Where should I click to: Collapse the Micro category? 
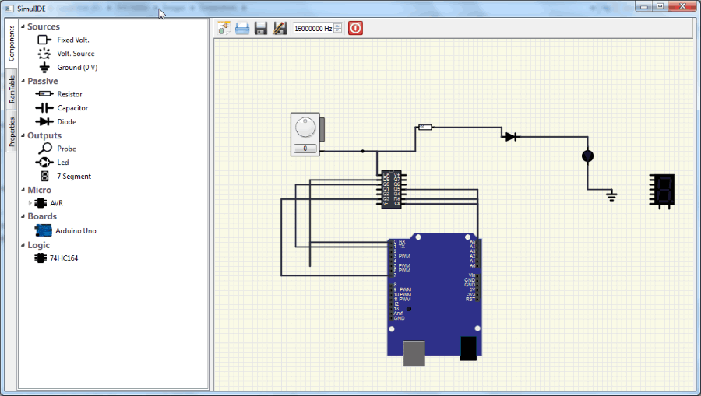pyautogui.click(x=23, y=190)
